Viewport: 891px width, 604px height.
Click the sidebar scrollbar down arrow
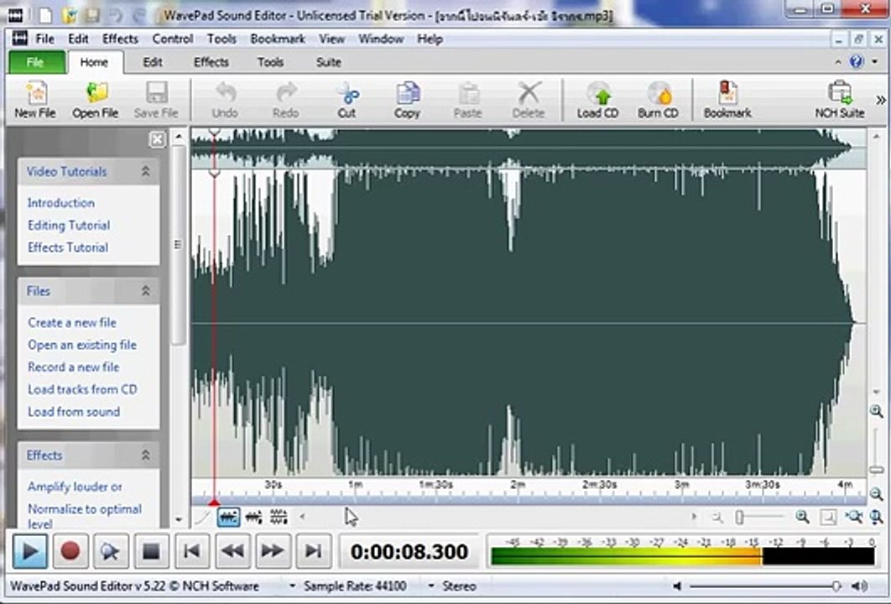pyautogui.click(x=179, y=519)
